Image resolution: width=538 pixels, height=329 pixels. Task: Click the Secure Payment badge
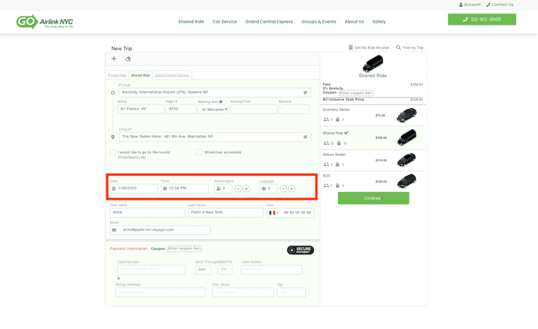pos(301,250)
